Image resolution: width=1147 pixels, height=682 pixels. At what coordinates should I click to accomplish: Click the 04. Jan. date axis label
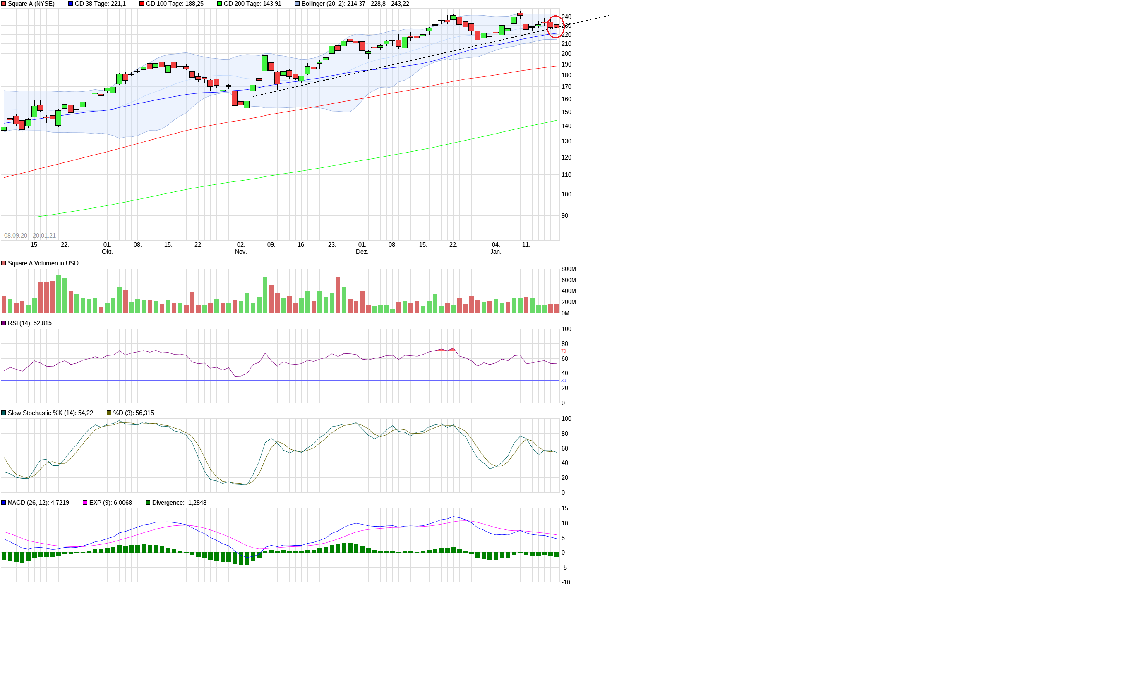click(496, 248)
